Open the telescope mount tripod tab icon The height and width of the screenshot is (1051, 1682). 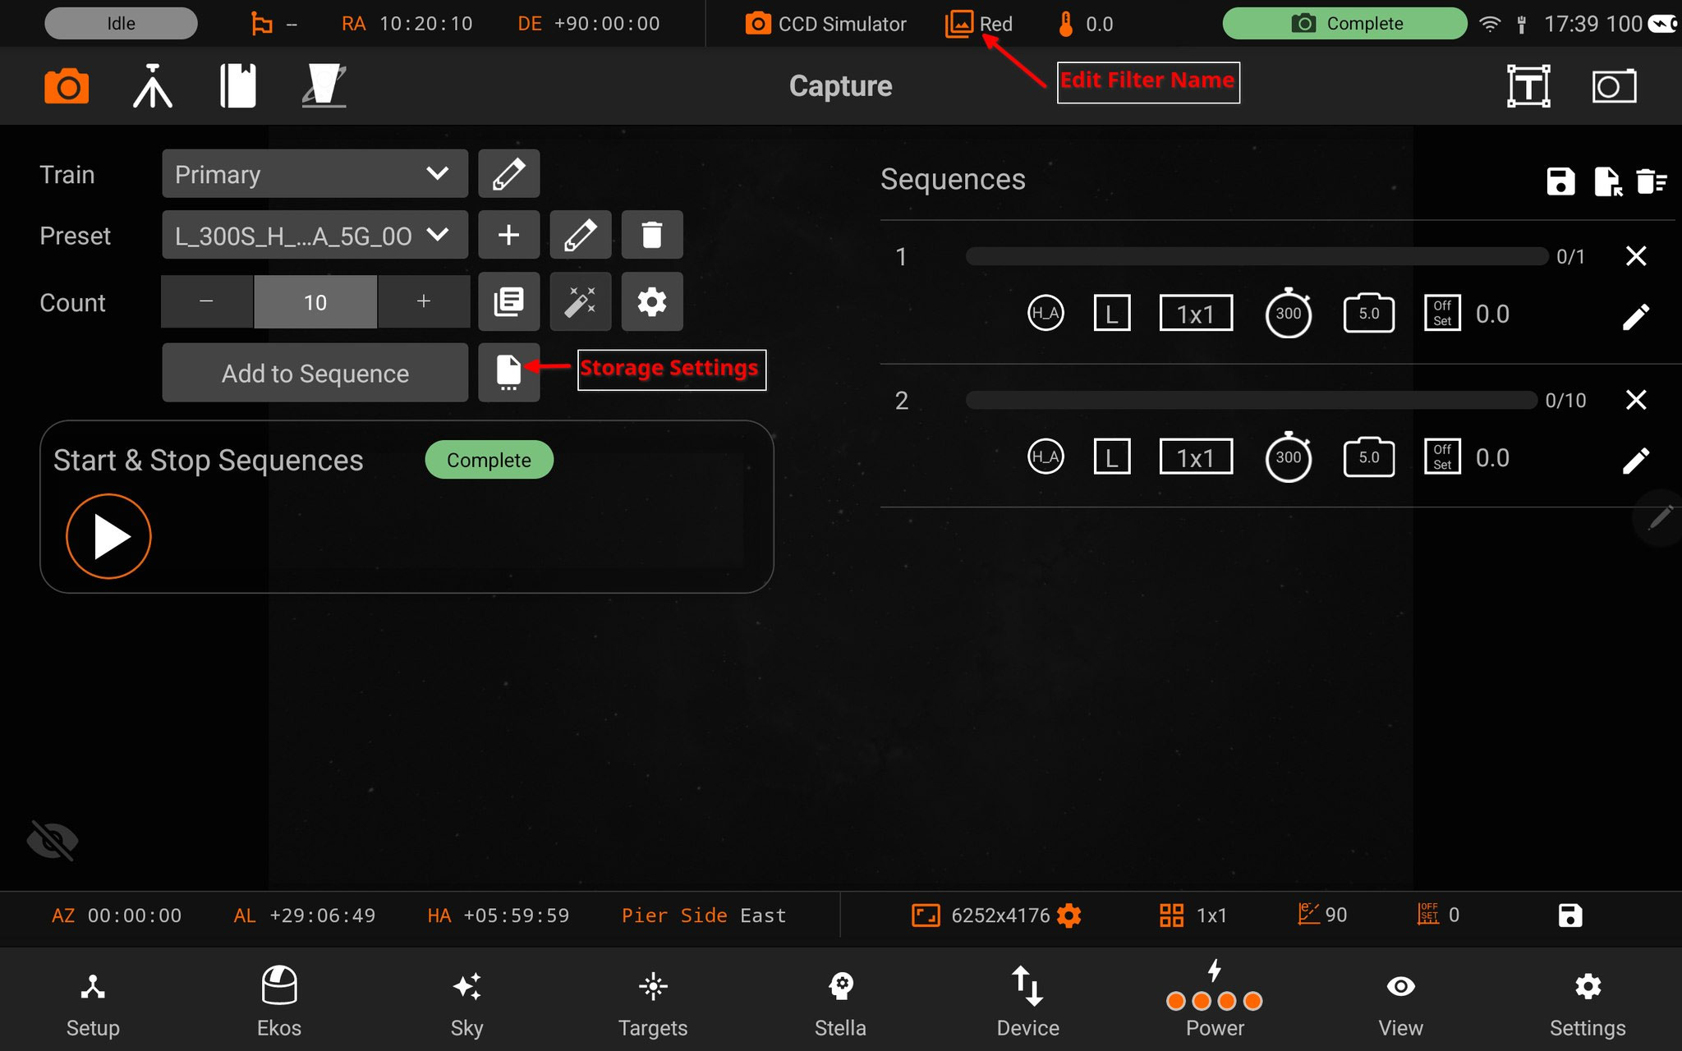pyautogui.click(x=153, y=86)
